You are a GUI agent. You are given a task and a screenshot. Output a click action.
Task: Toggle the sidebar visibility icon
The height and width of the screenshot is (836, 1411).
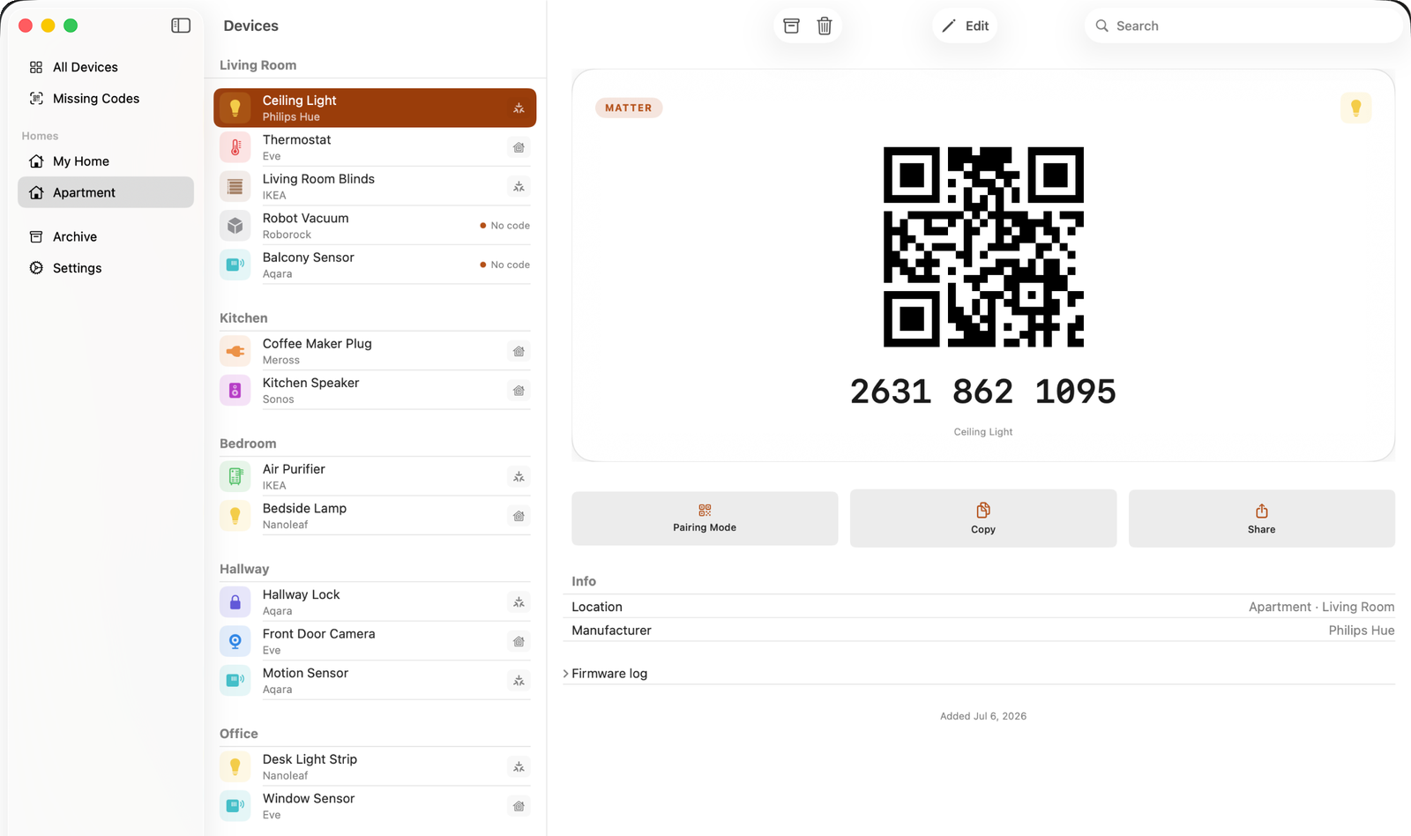(181, 26)
